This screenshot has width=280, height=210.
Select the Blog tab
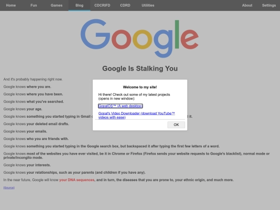tap(79, 5)
